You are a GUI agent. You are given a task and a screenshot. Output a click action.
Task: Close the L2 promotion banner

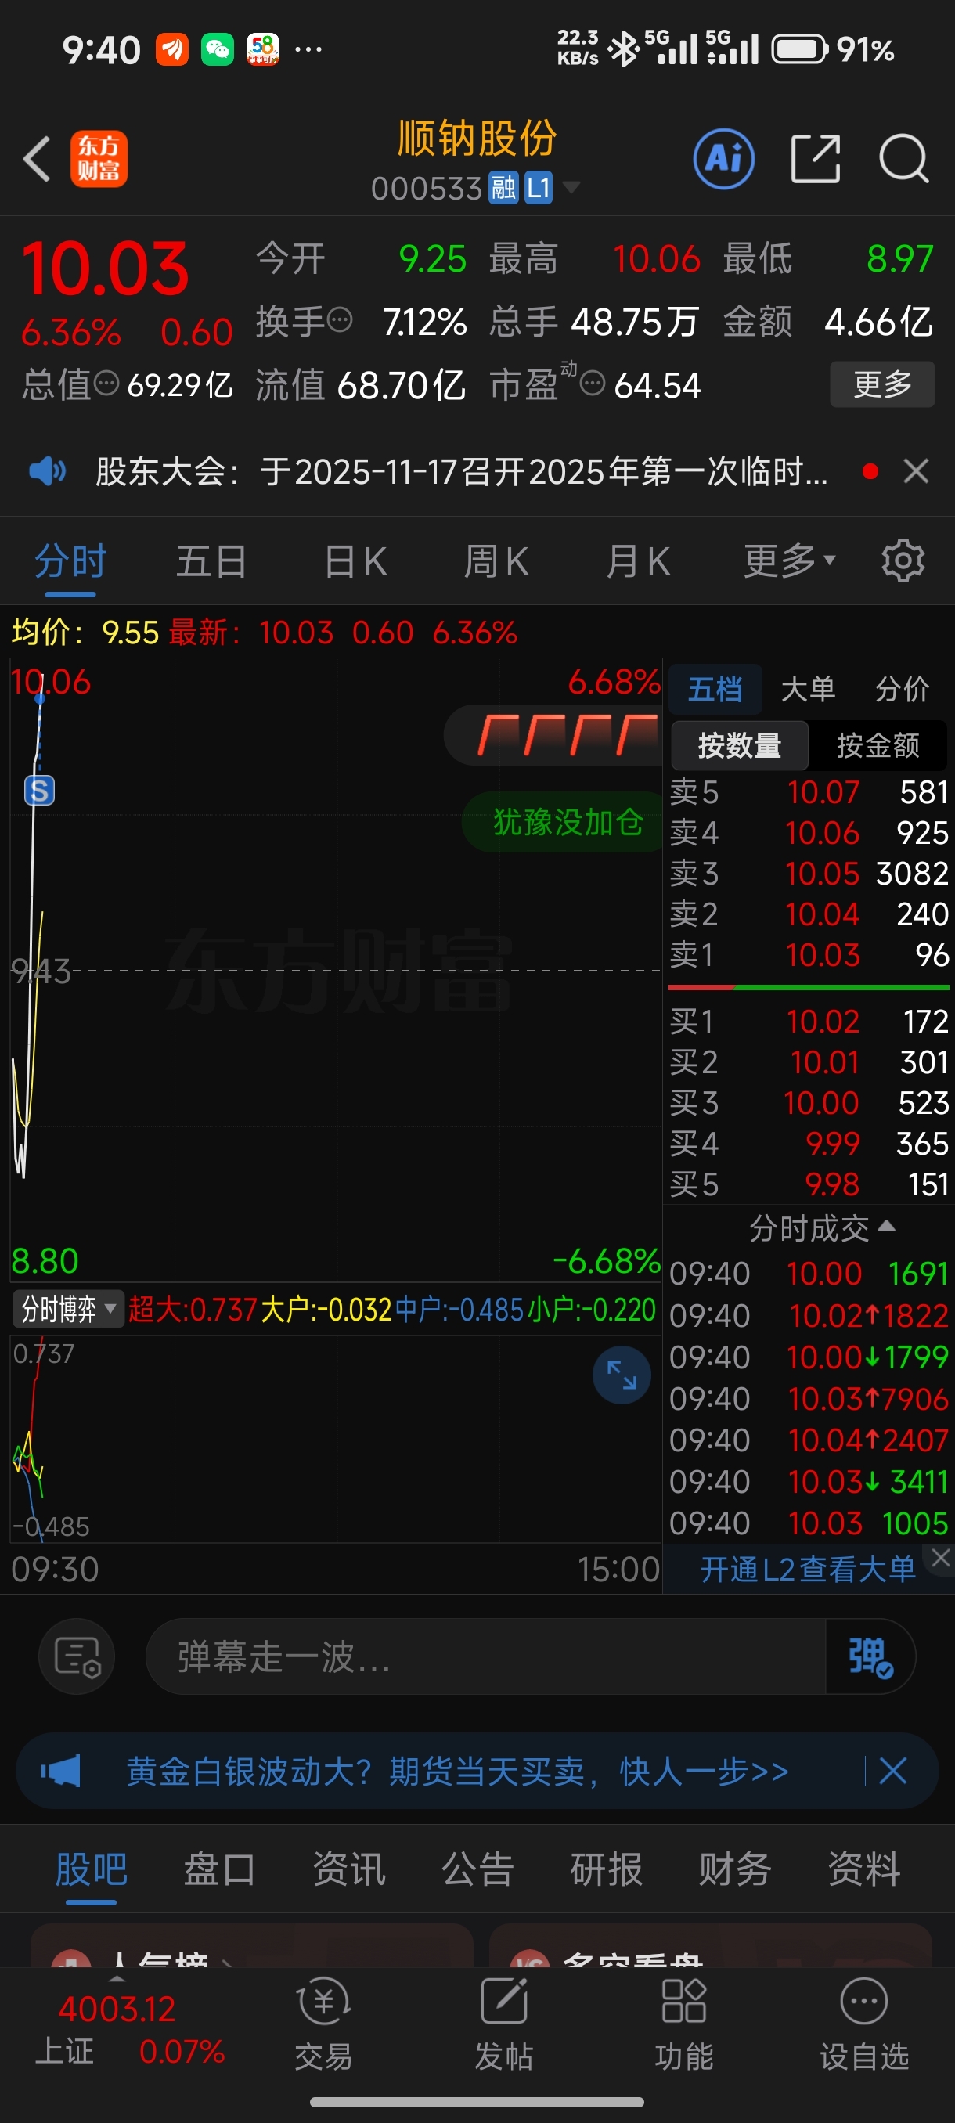(x=941, y=1557)
